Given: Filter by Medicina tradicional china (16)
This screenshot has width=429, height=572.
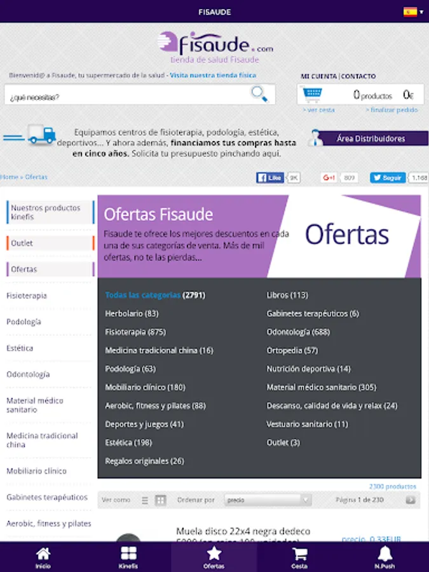Looking at the screenshot, I should point(159,350).
